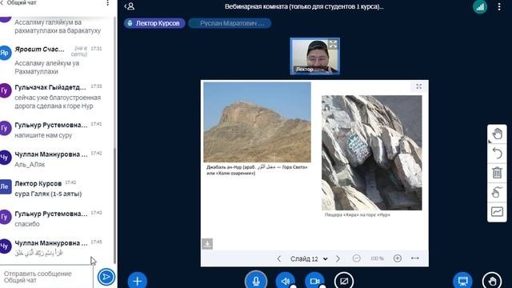
Task: Click the webinar room title
Action: click(x=304, y=6)
